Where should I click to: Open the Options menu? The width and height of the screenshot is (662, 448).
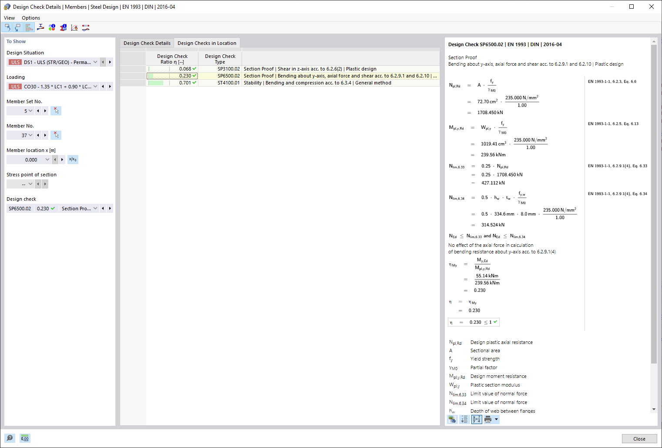point(31,18)
